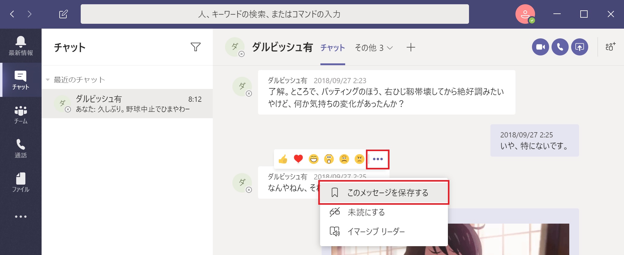React with thumbs up emoji

click(283, 159)
